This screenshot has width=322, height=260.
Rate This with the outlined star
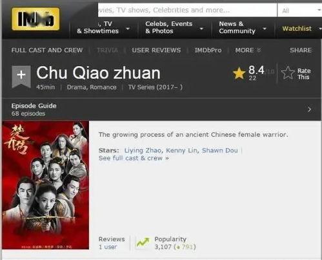coord(296,74)
